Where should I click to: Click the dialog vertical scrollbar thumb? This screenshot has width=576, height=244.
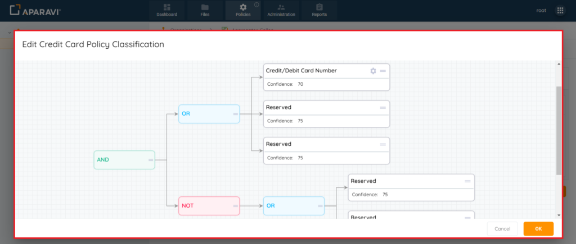(559, 131)
